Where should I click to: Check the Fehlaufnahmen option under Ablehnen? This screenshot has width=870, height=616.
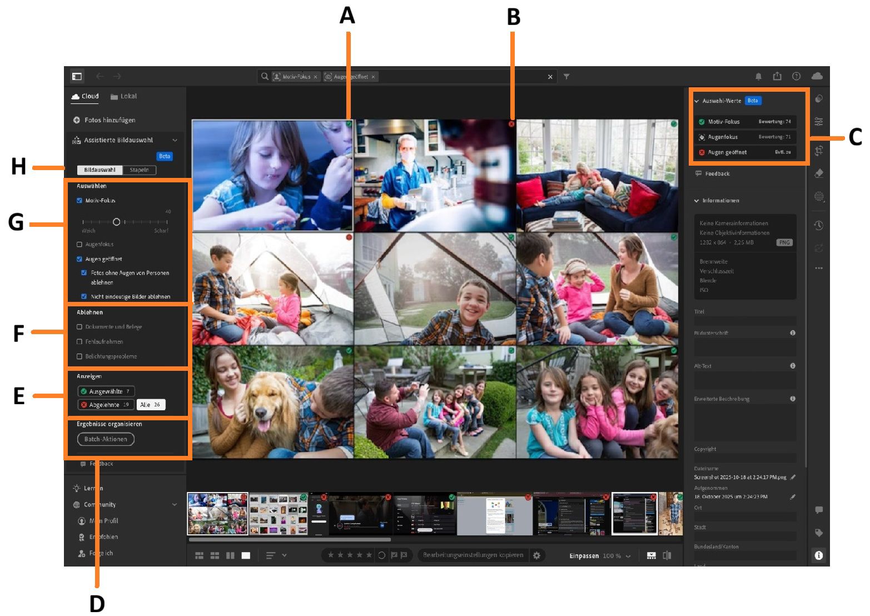click(78, 341)
